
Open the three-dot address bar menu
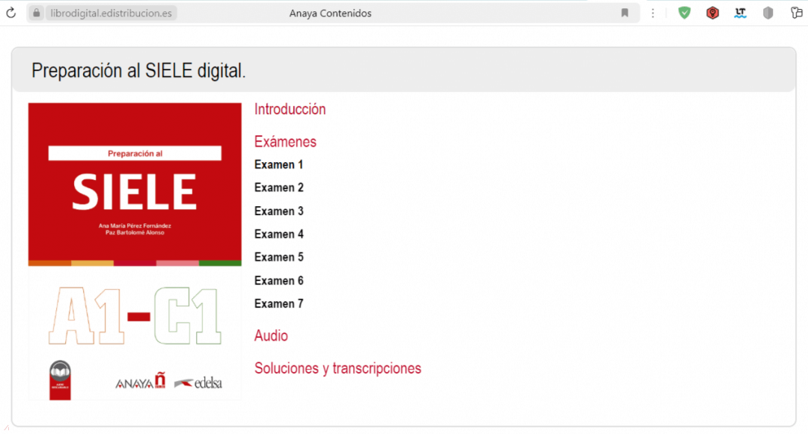[653, 13]
